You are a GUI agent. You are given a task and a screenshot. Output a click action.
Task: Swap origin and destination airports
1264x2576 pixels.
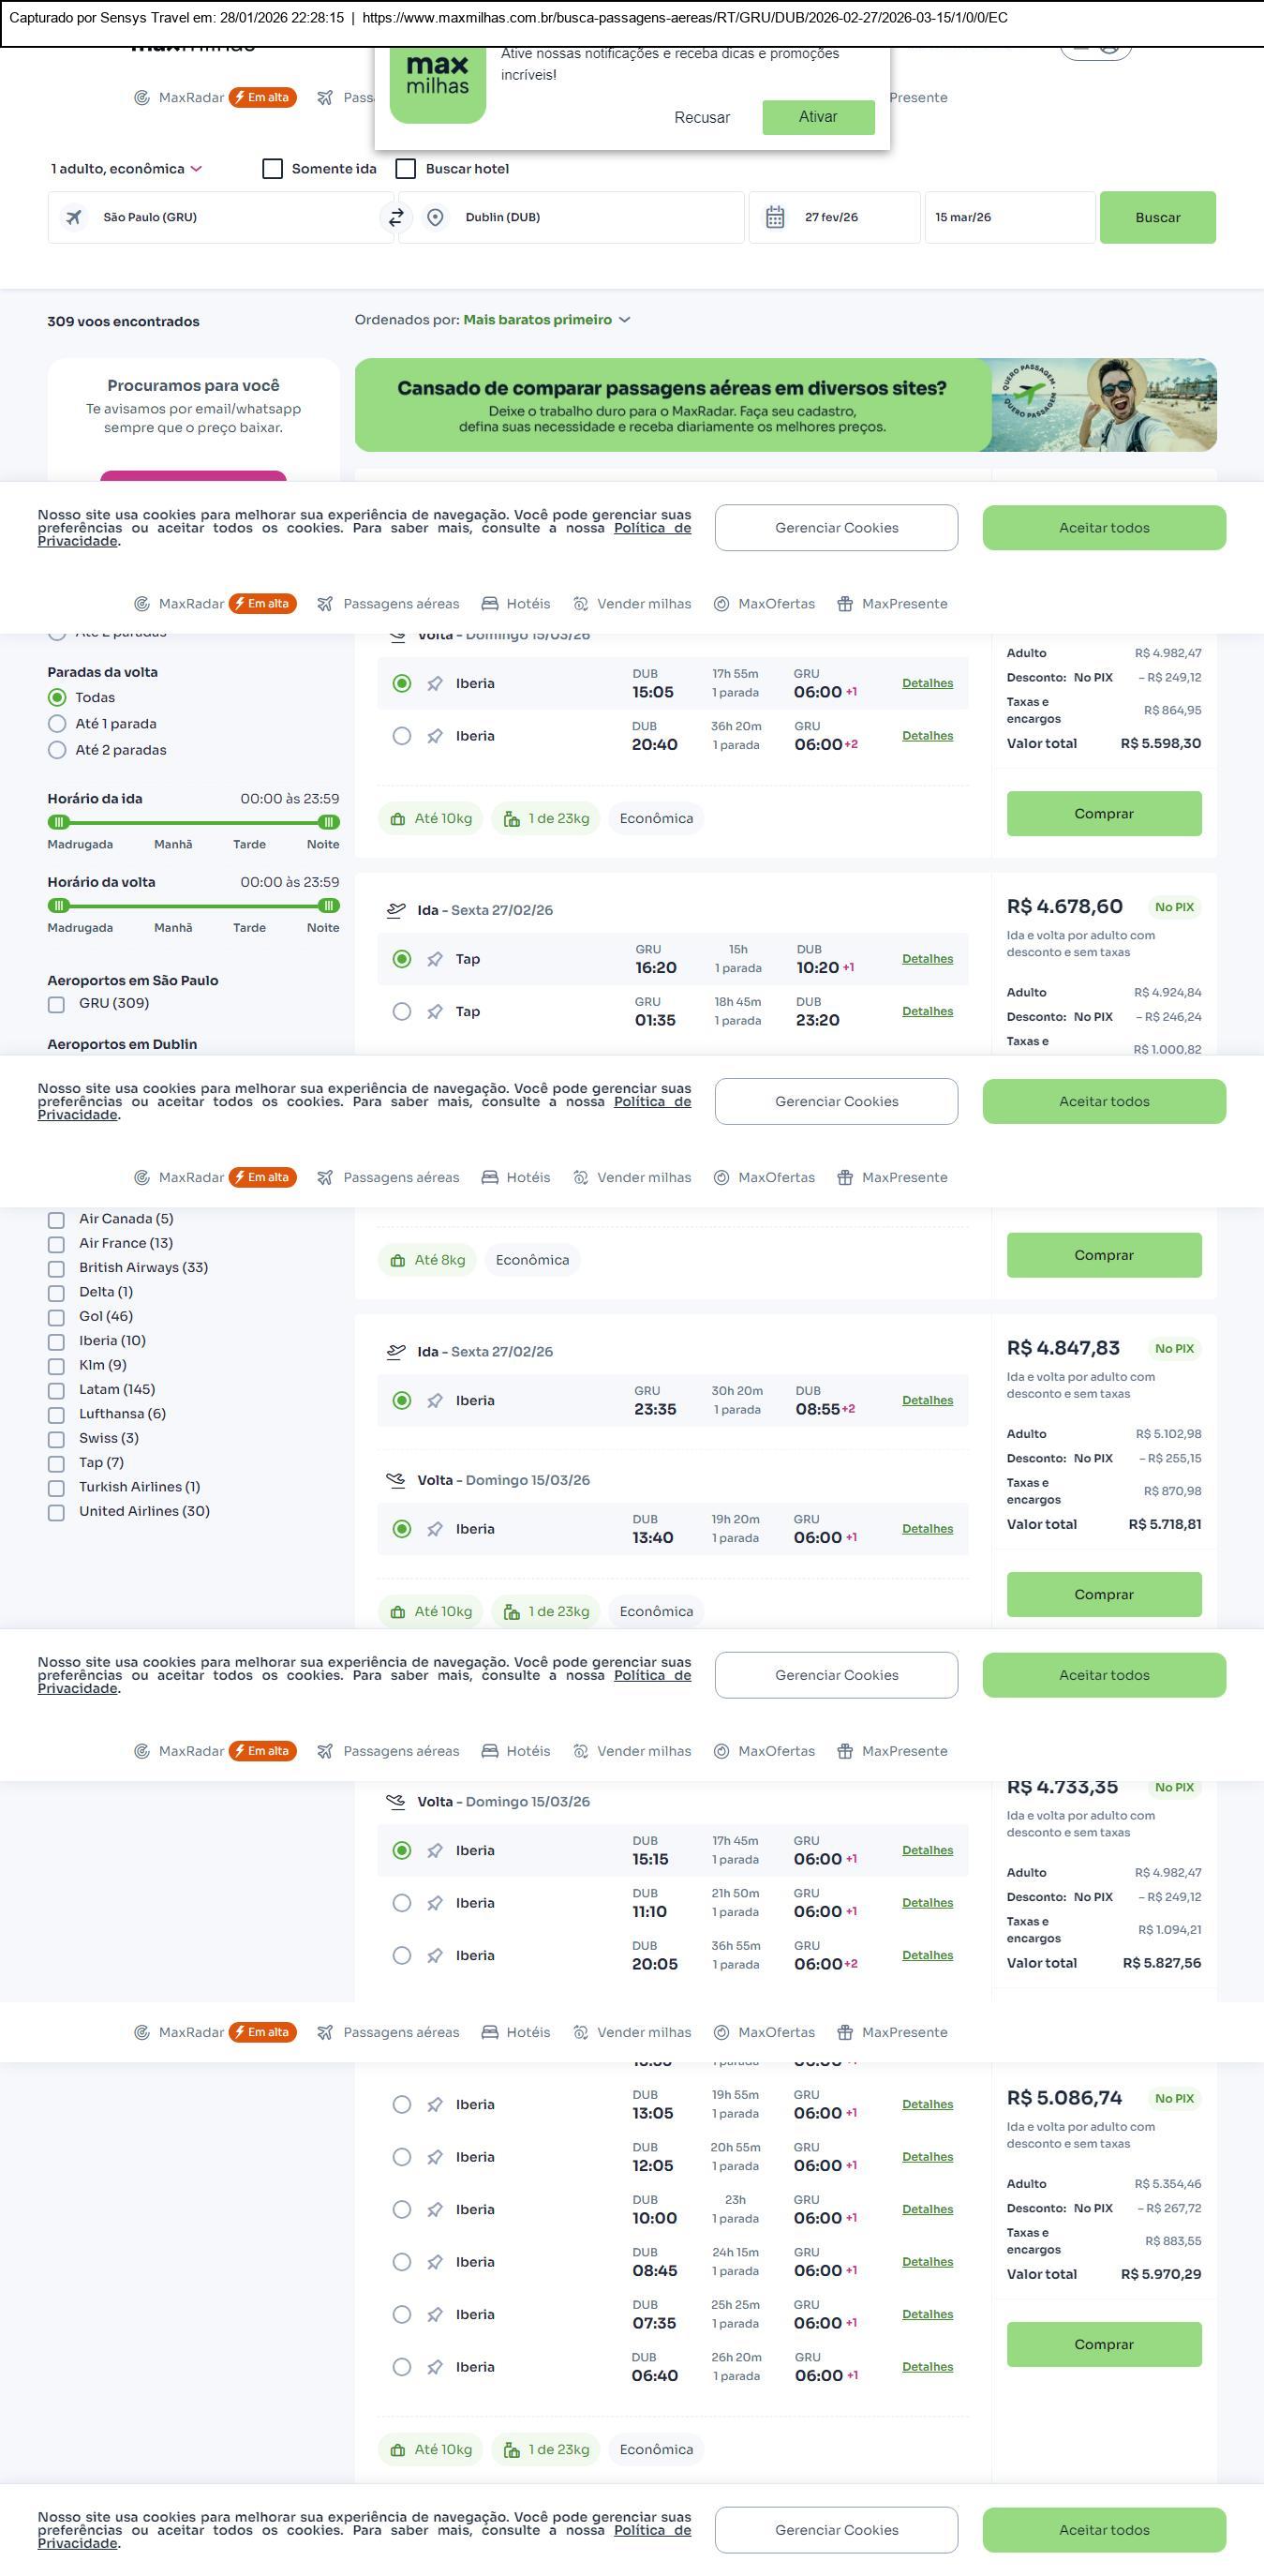click(395, 217)
